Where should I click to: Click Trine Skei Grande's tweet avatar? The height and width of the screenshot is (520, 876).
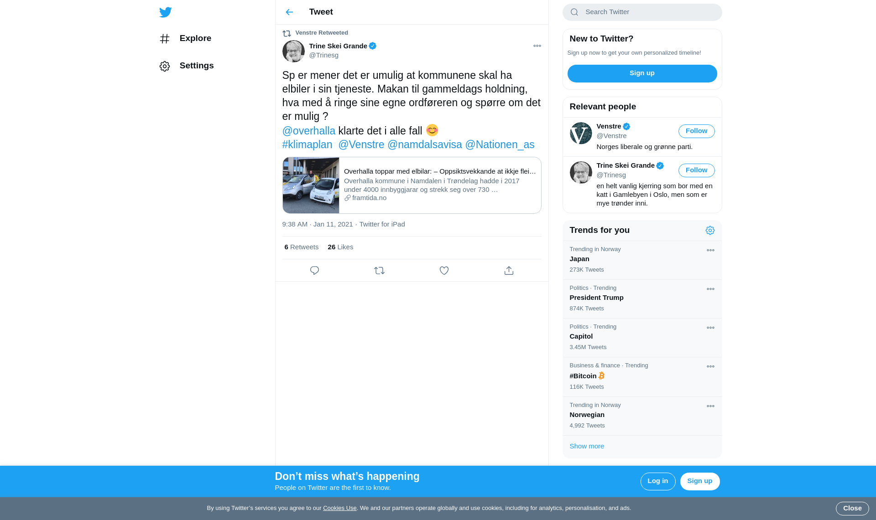(293, 51)
